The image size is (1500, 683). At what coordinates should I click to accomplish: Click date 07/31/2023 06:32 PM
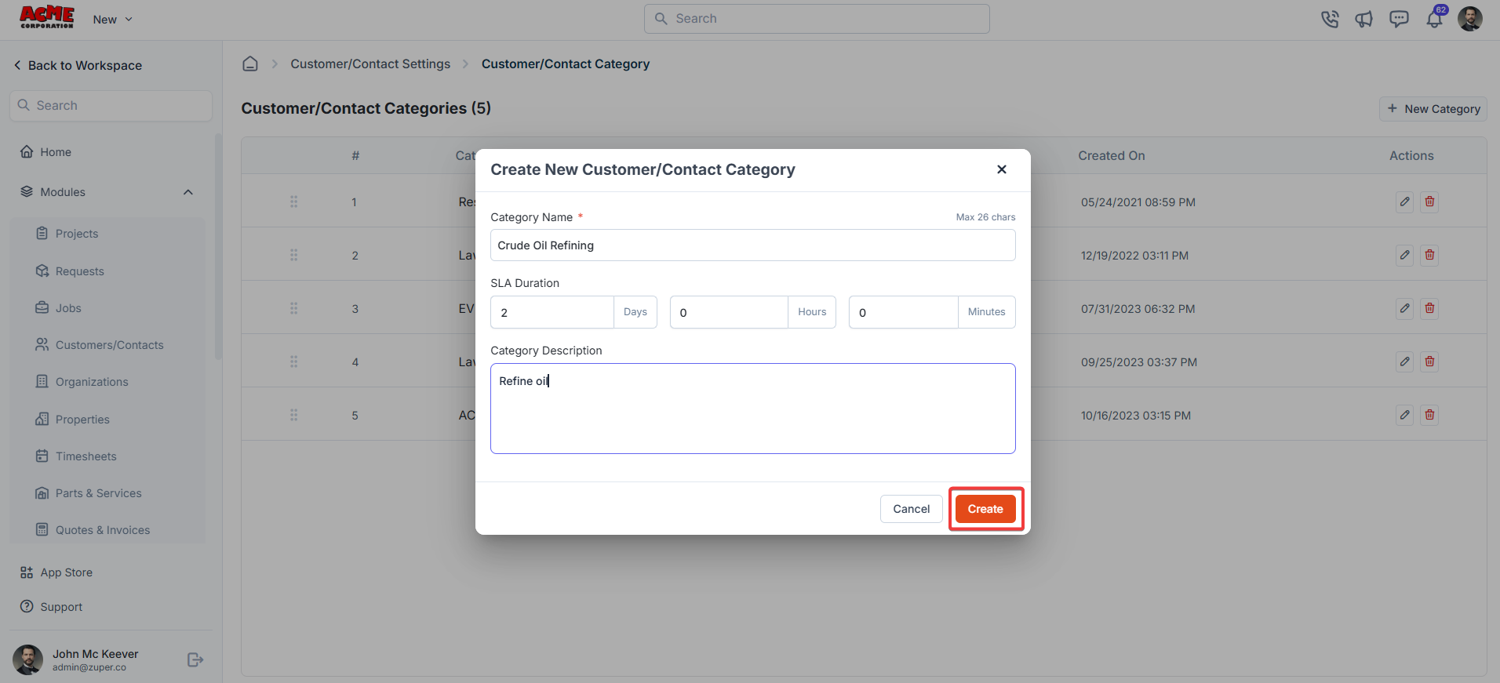pos(1138,309)
